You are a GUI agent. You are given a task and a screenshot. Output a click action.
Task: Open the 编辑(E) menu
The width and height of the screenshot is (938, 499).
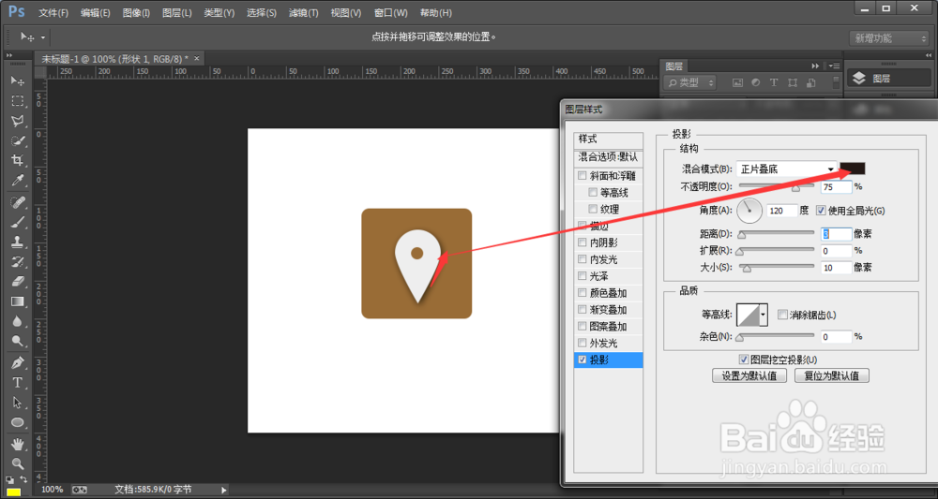pos(95,12)
